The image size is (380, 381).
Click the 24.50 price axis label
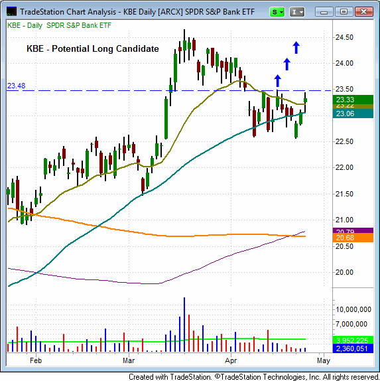tap(344, 37)
